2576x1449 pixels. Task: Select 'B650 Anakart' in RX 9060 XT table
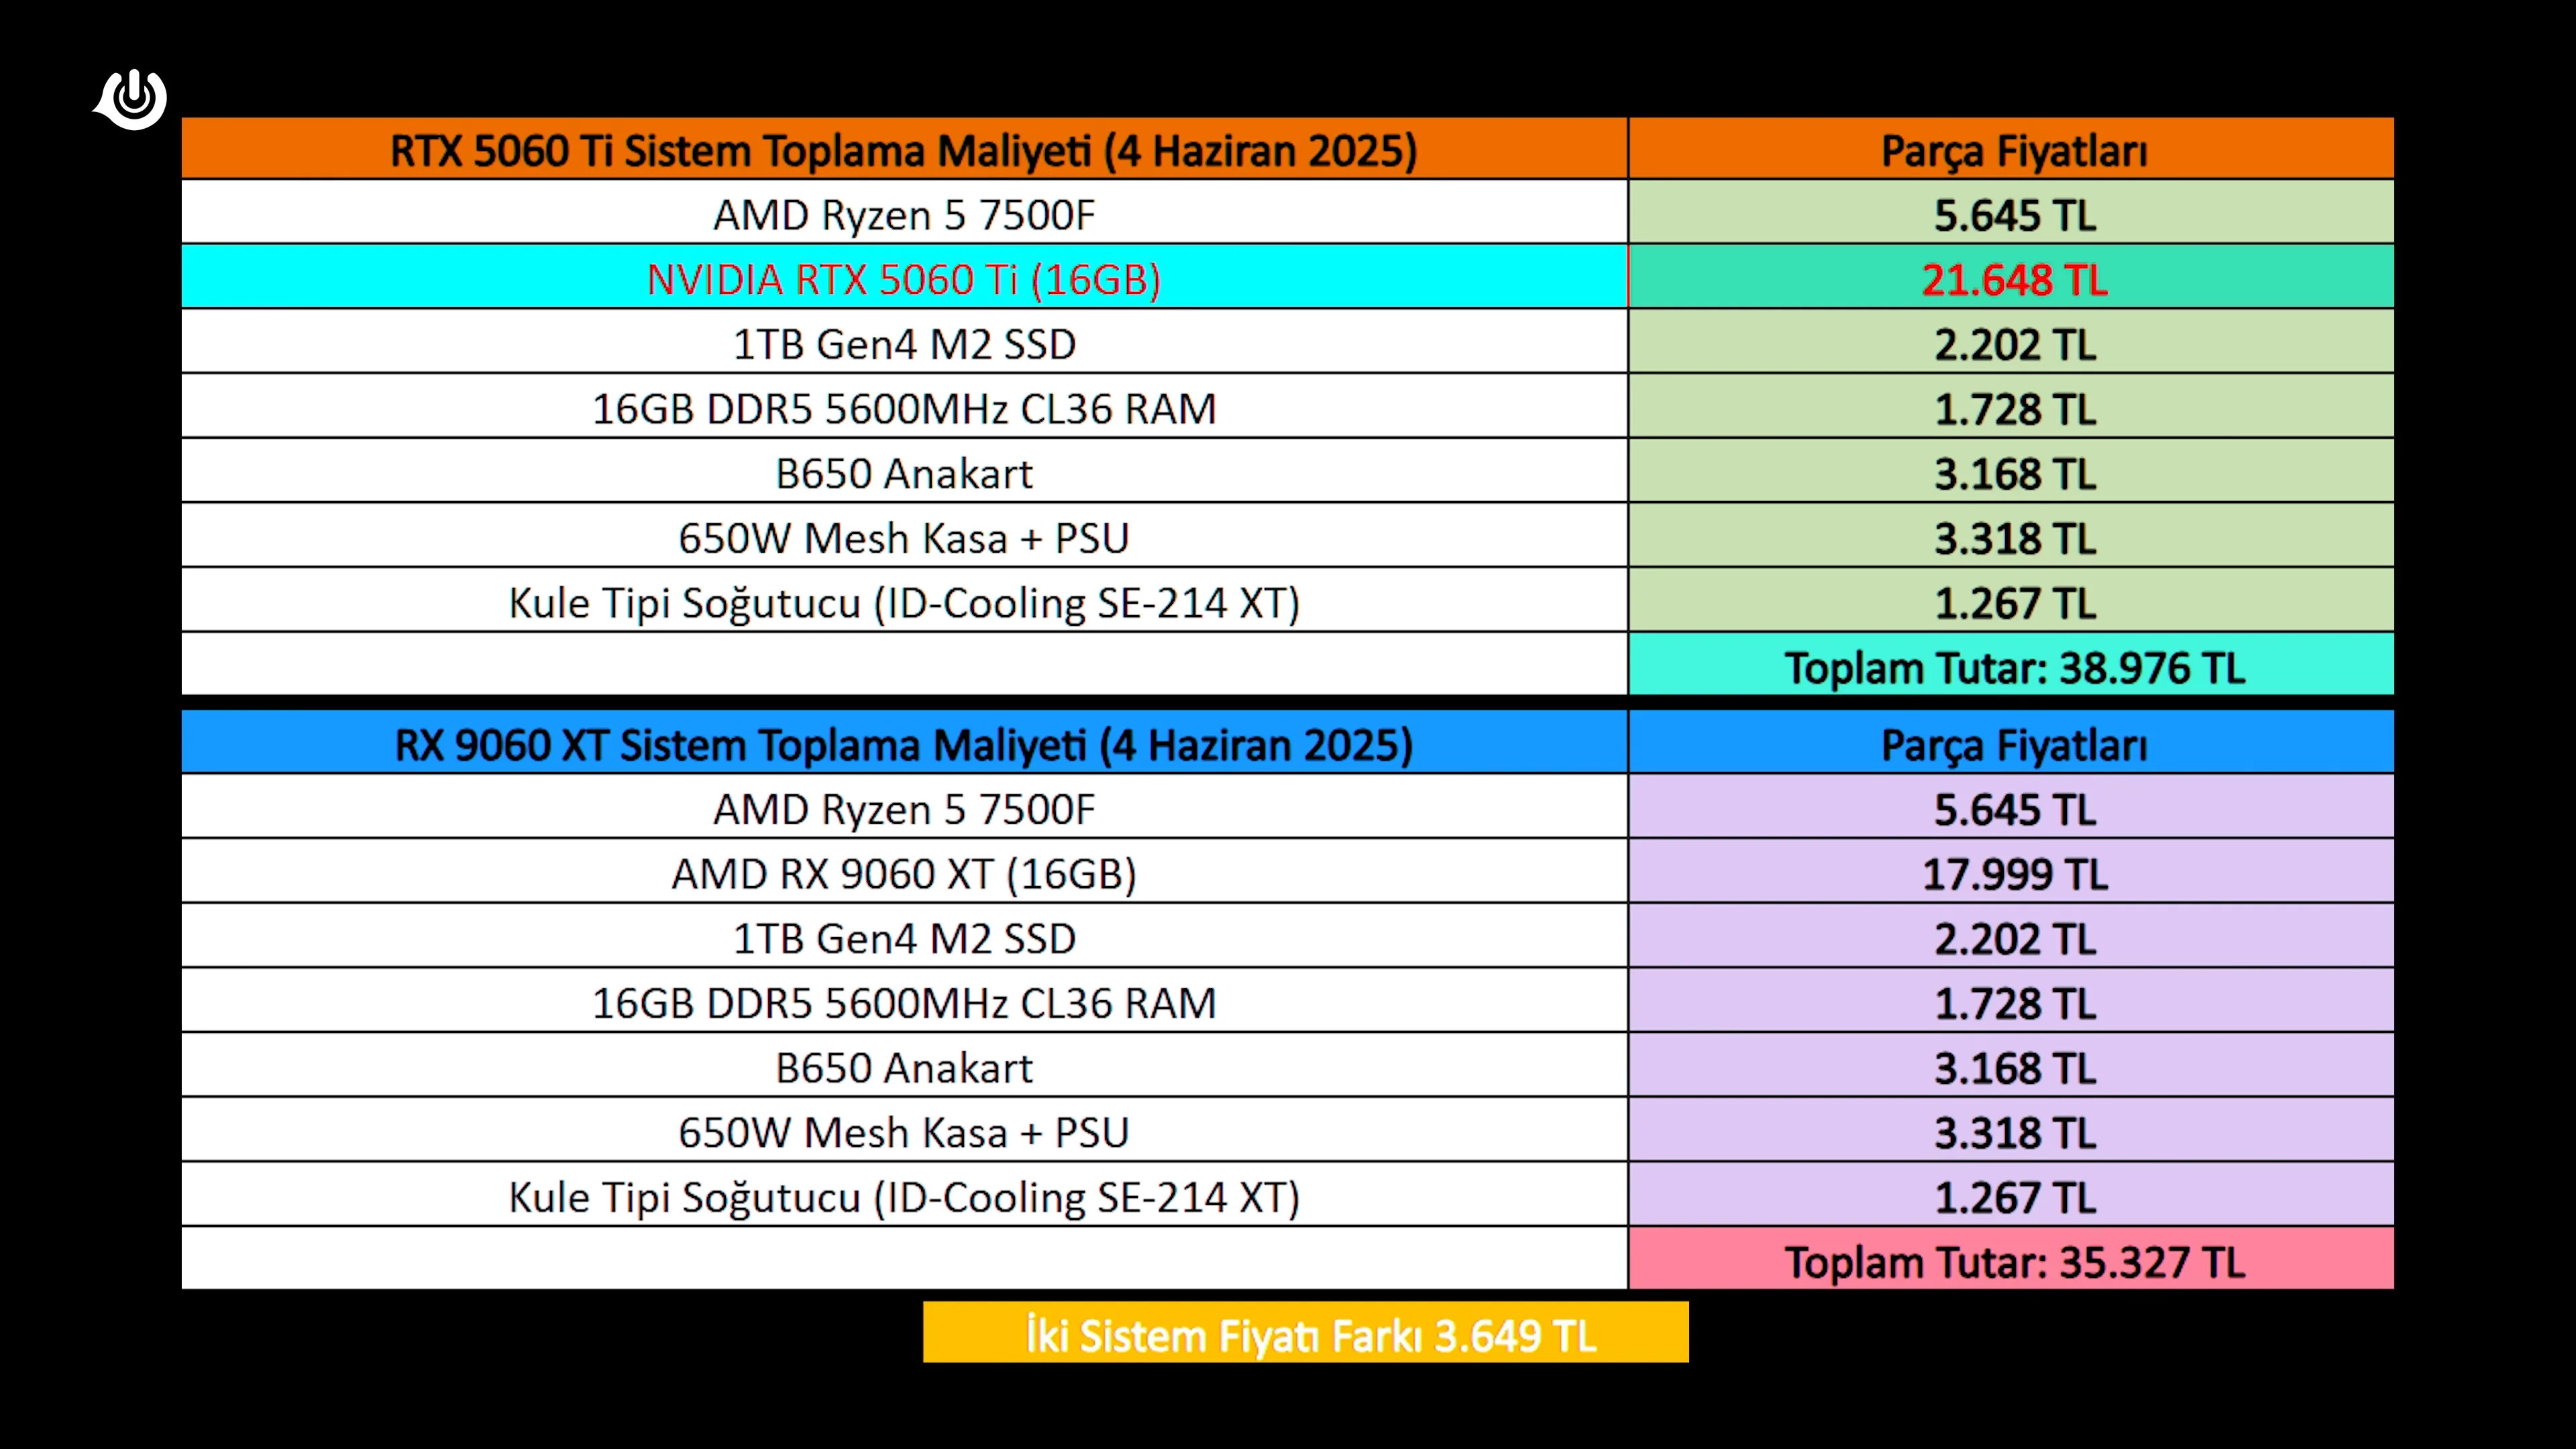(x=904, y=1066)
